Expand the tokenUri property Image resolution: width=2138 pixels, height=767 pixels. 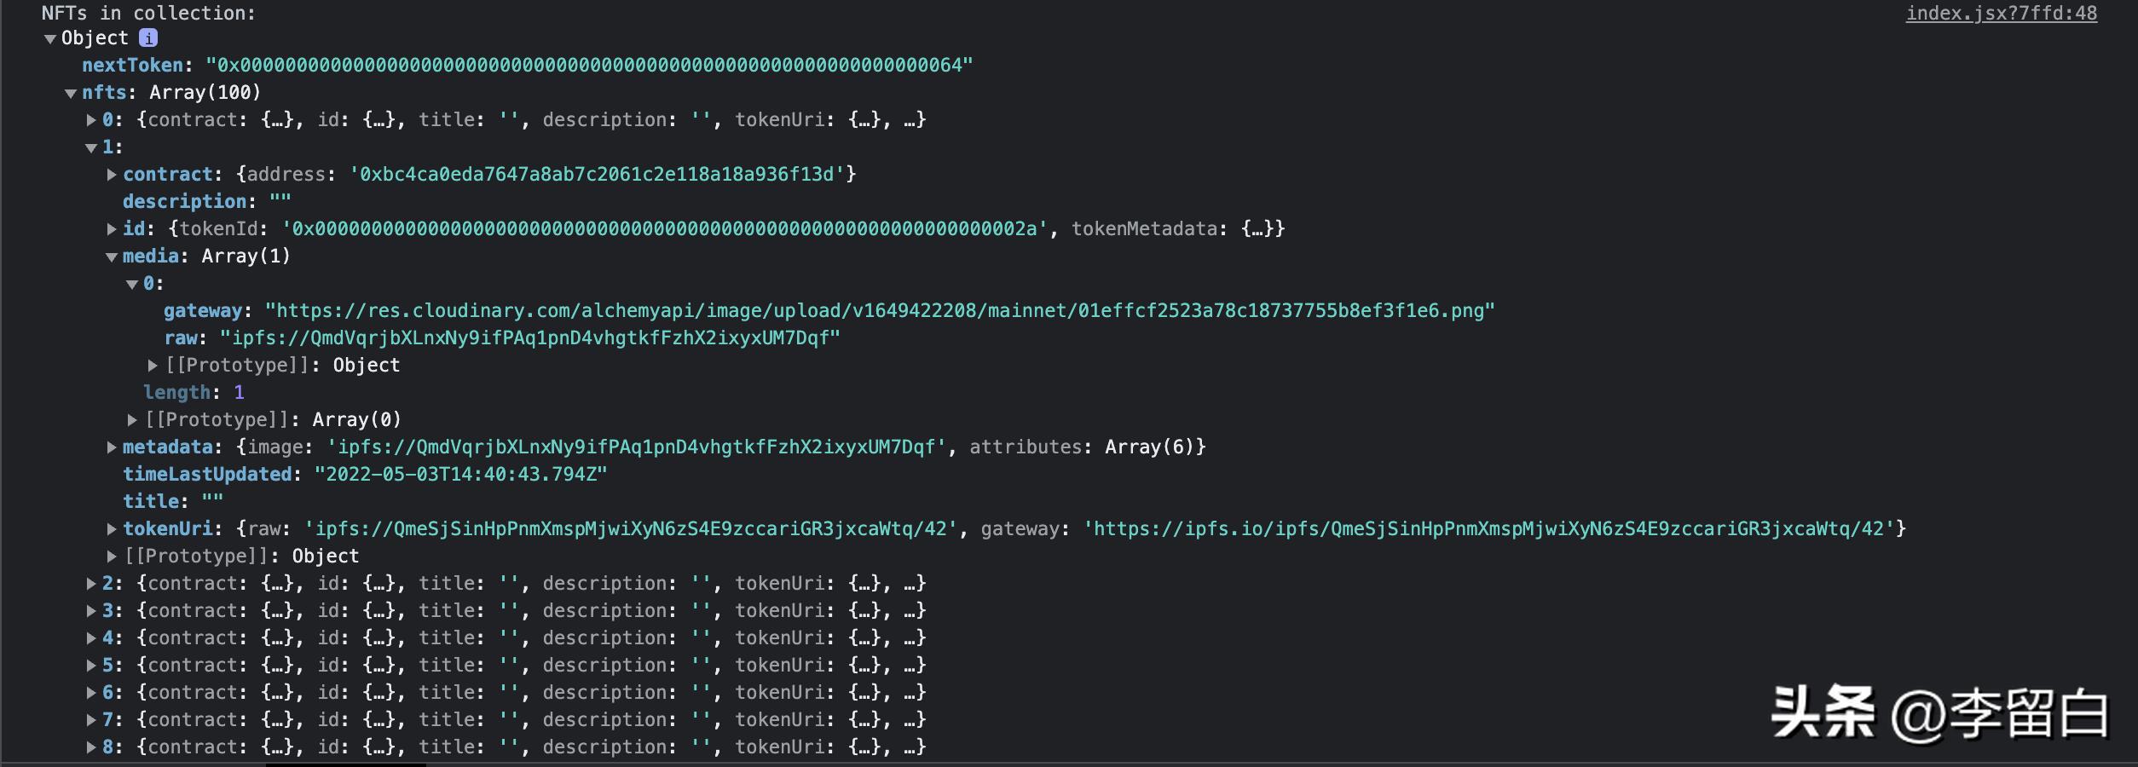point(112,529)
